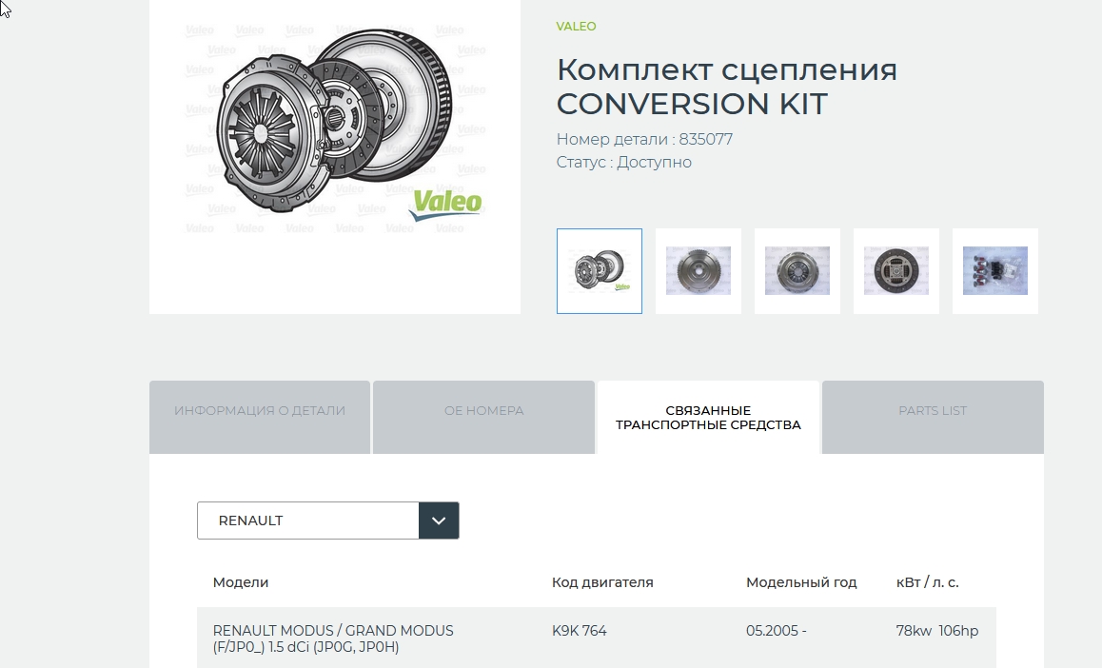Click the кВт / л. с. column header
This screenshot has height=668, width=1102.
pos(927,582)
